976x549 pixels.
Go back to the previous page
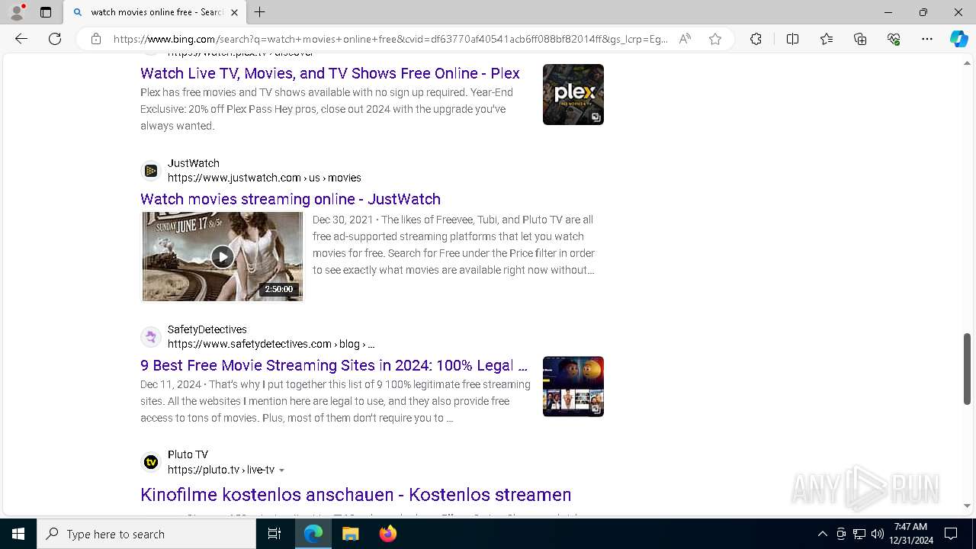21,39
